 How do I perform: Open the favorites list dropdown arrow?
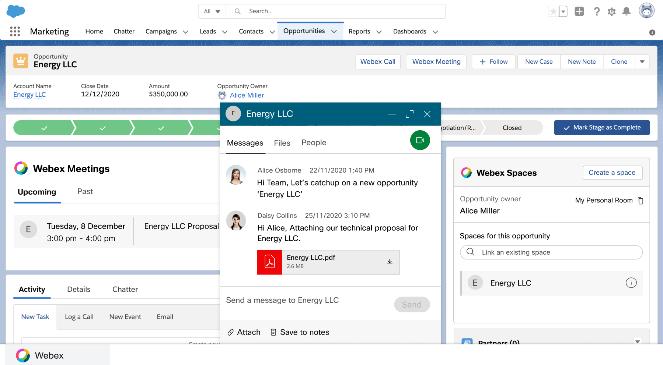(563, 11)
